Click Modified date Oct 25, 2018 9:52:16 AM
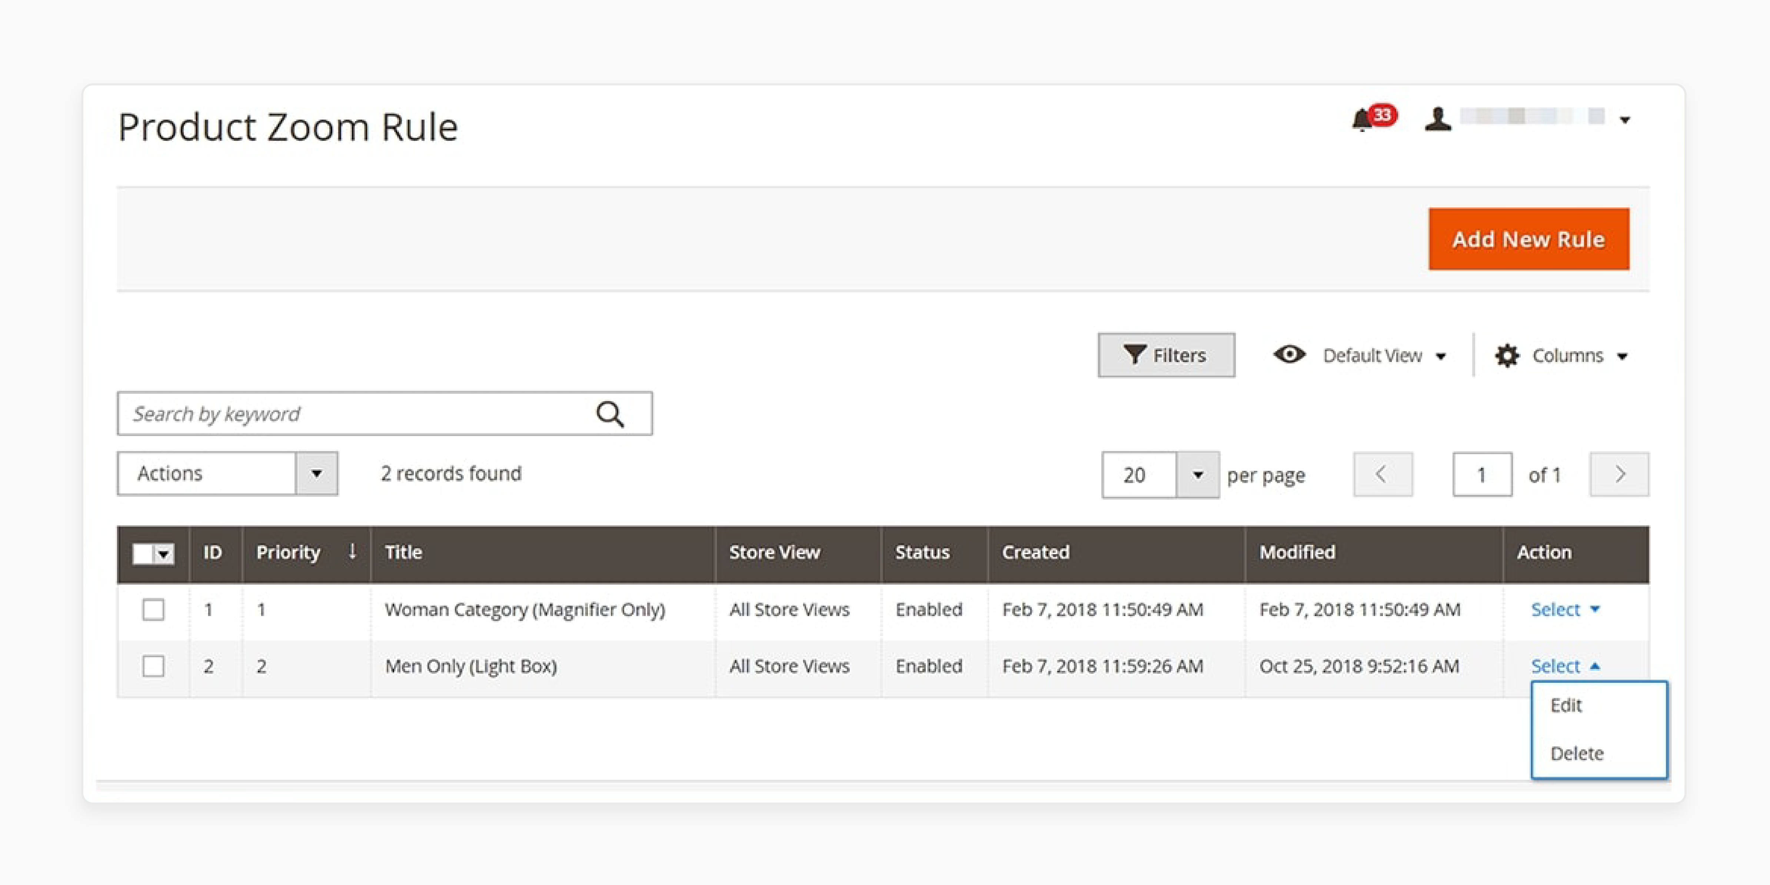Viewport: 1770px width, 885px height. coord(1359,666)
